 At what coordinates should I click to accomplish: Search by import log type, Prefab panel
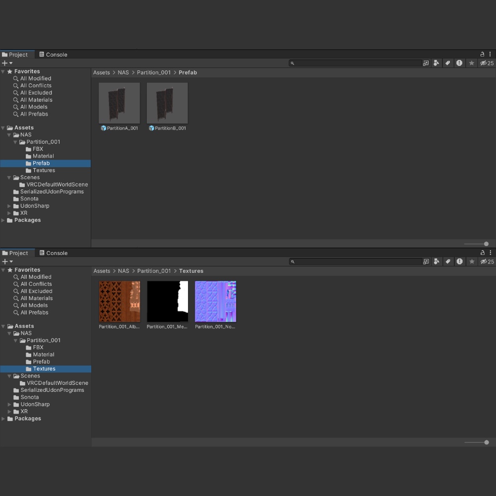click(459, 63)
